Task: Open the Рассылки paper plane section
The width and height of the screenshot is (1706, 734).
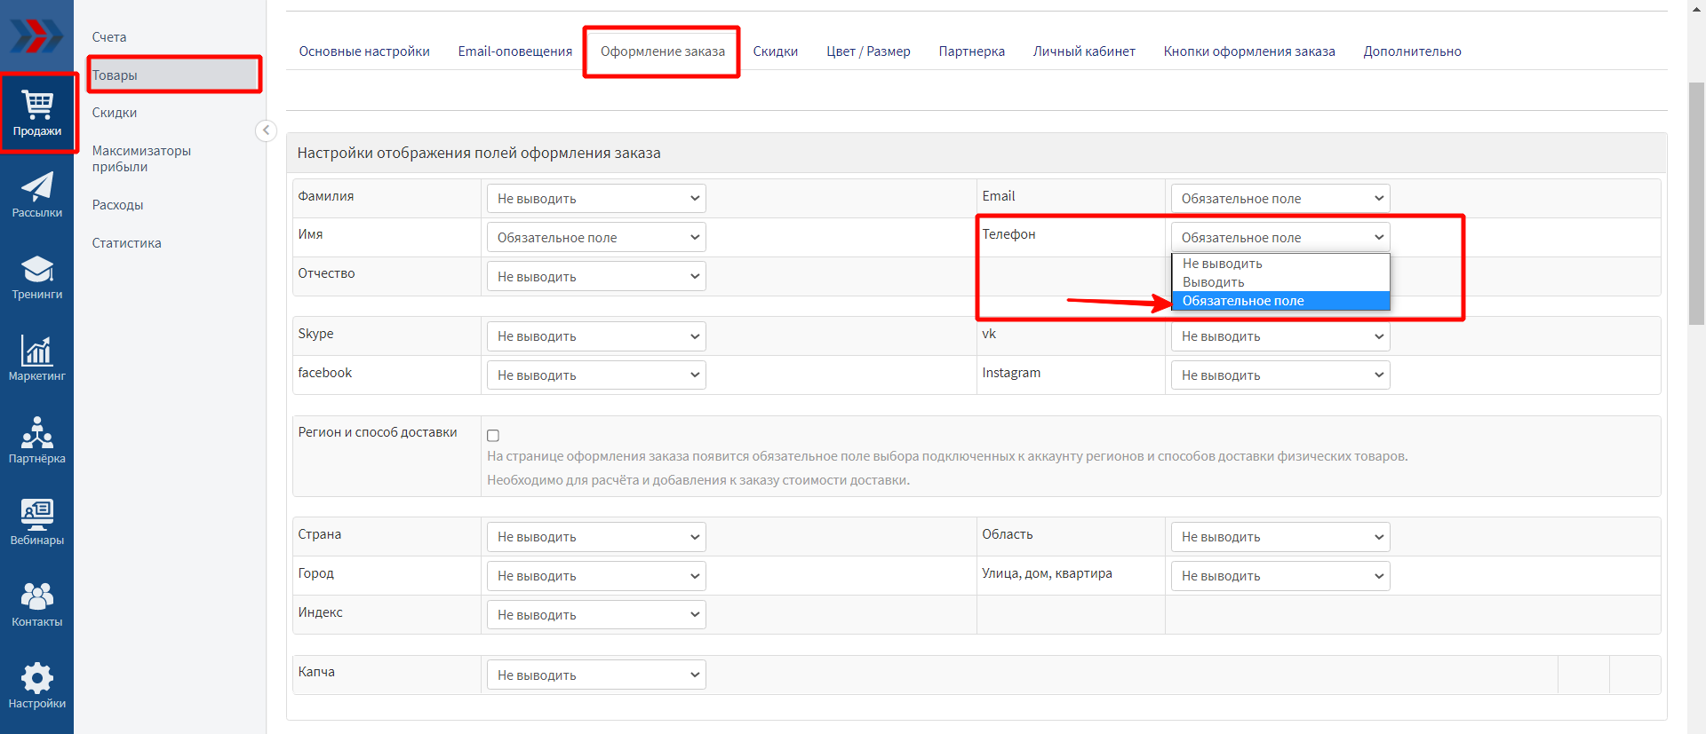Action: (x=37, y=195)
